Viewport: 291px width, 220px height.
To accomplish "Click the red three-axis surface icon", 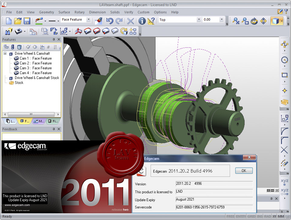I will click(78, 31).
